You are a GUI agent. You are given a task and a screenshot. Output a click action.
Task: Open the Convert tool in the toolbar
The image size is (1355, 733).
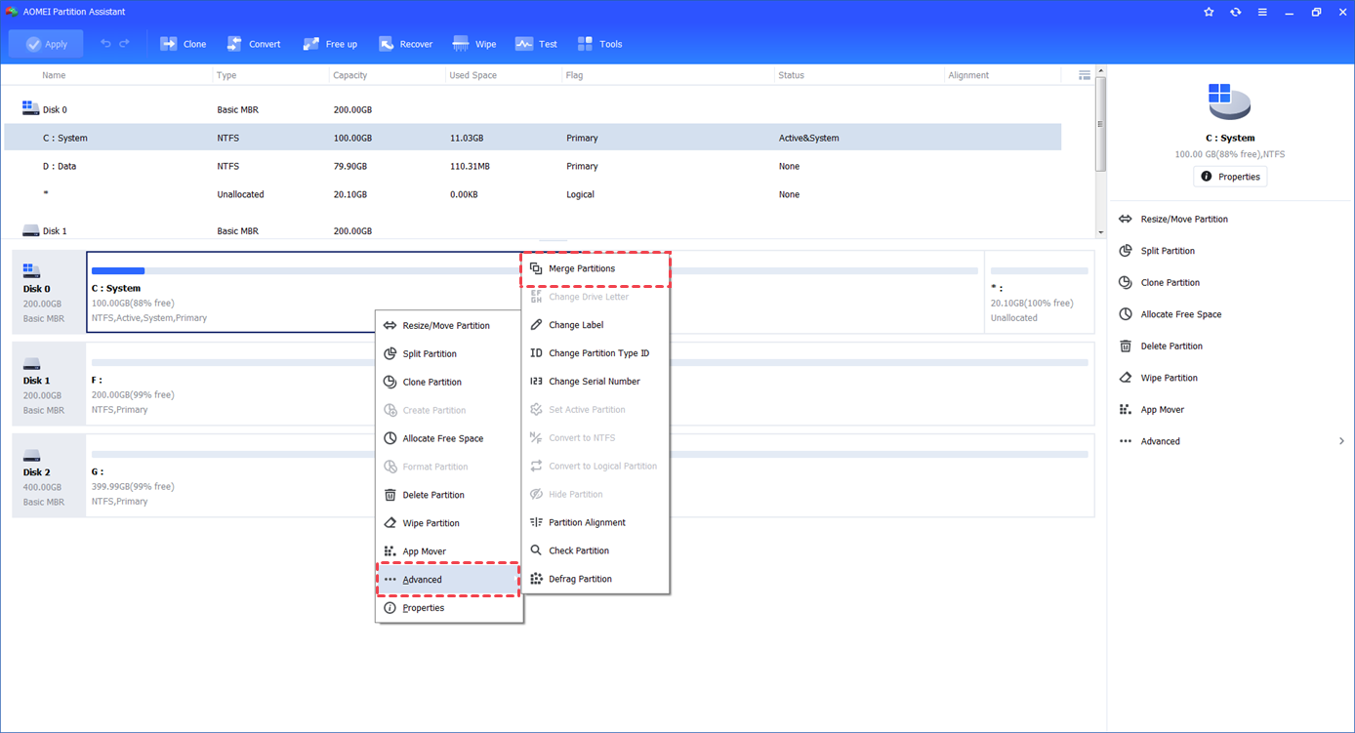(x=254, y=44)
